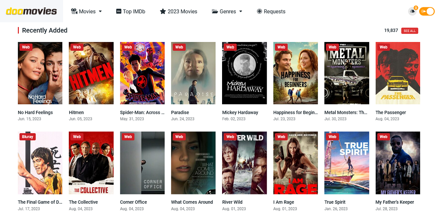438x219 pixels.
Task: Click the I Am Rage title link
Action: pos(283,202)
